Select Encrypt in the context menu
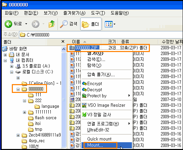The width and height of the screenshot is (183, 150). click(x=94, y=83)
